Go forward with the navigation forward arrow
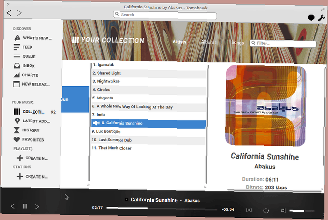This screenshot has width=328, height=220. pos(19,13)
